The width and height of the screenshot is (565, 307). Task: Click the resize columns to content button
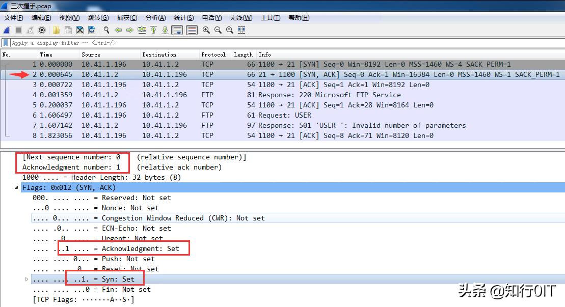241,30
